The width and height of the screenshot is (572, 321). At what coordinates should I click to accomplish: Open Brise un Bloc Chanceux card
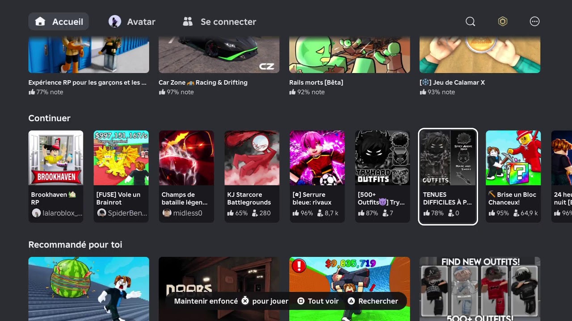pyautogui.click(x=513, y=176)
